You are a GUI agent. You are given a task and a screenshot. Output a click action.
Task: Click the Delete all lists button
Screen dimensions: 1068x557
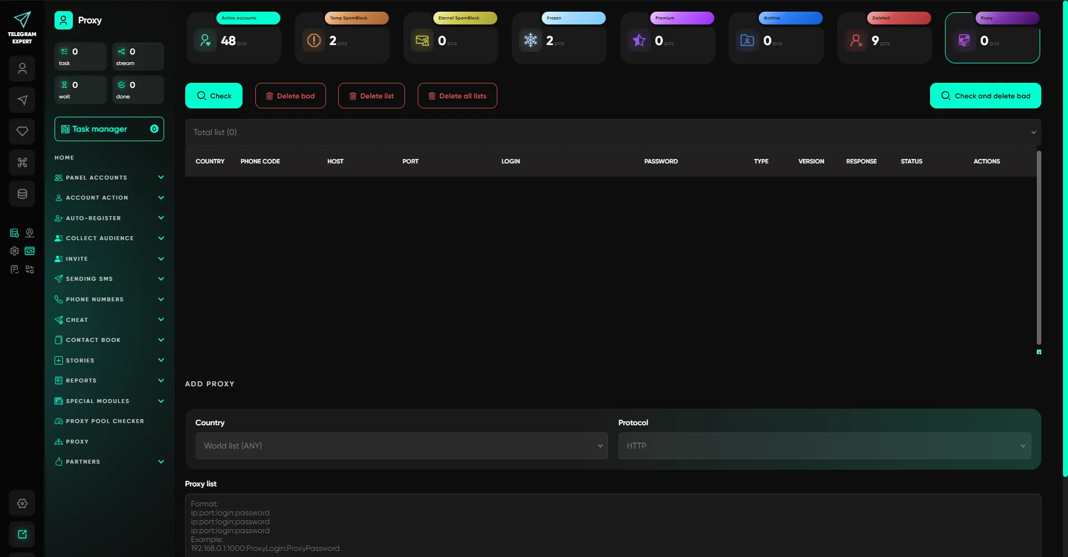coord(457,96)
